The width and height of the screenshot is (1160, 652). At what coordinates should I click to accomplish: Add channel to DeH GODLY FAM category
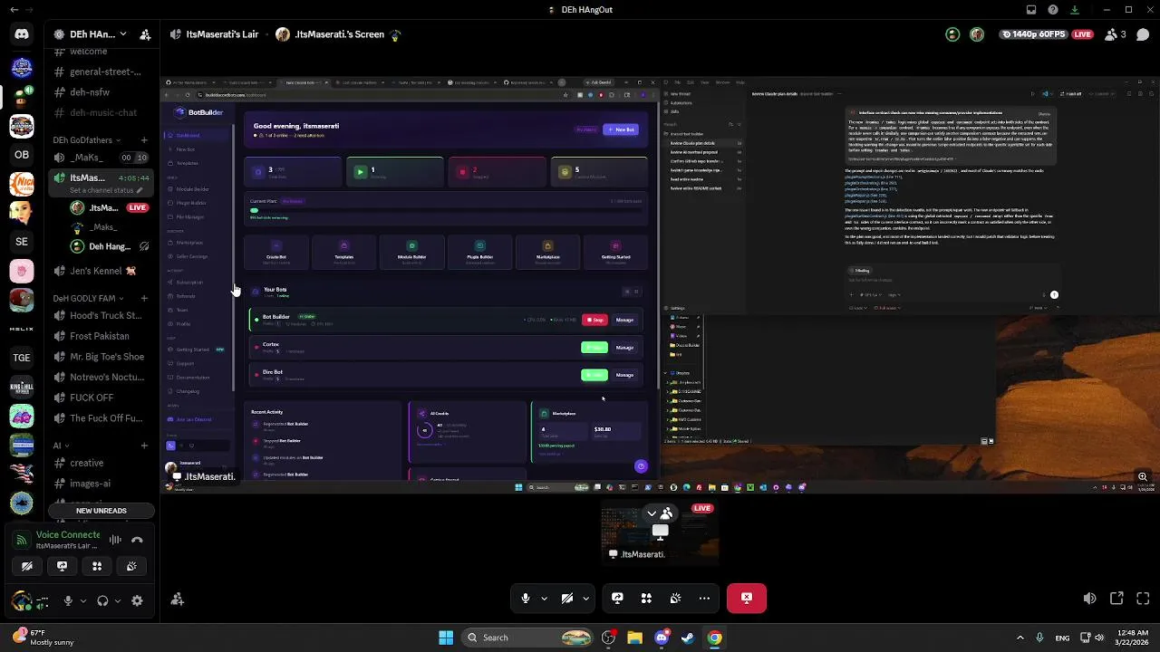click(x=144, y=298)
